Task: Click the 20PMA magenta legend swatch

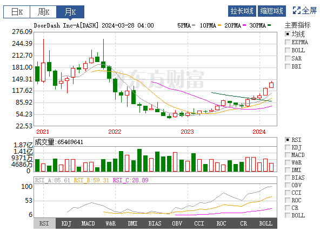Action: (244, 25)
